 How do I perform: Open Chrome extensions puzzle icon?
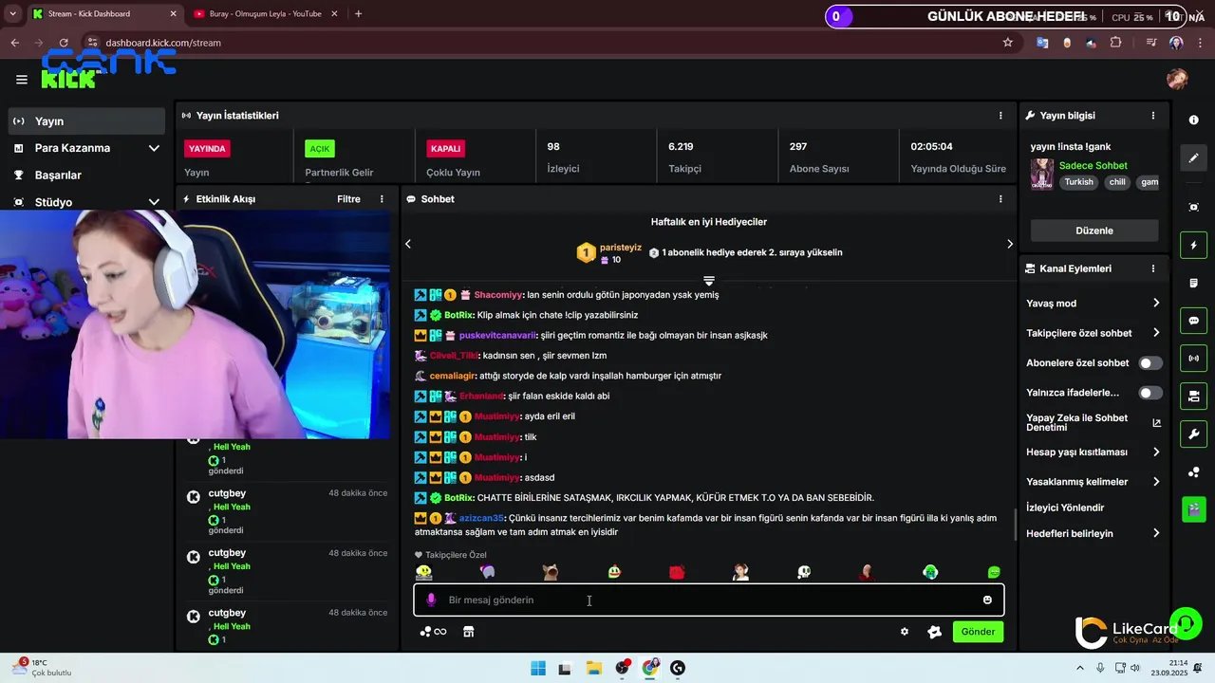coord(1115,43)
